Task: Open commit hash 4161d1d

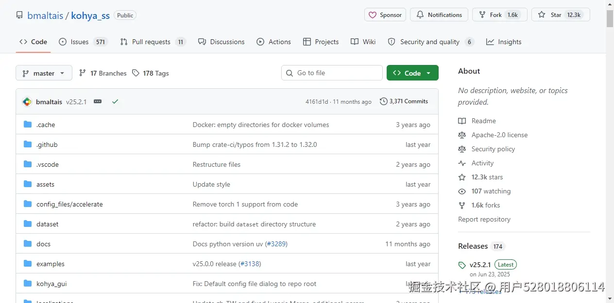Action: click(317, 102)
